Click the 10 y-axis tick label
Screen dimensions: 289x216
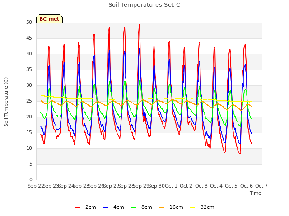click(29, 148)
